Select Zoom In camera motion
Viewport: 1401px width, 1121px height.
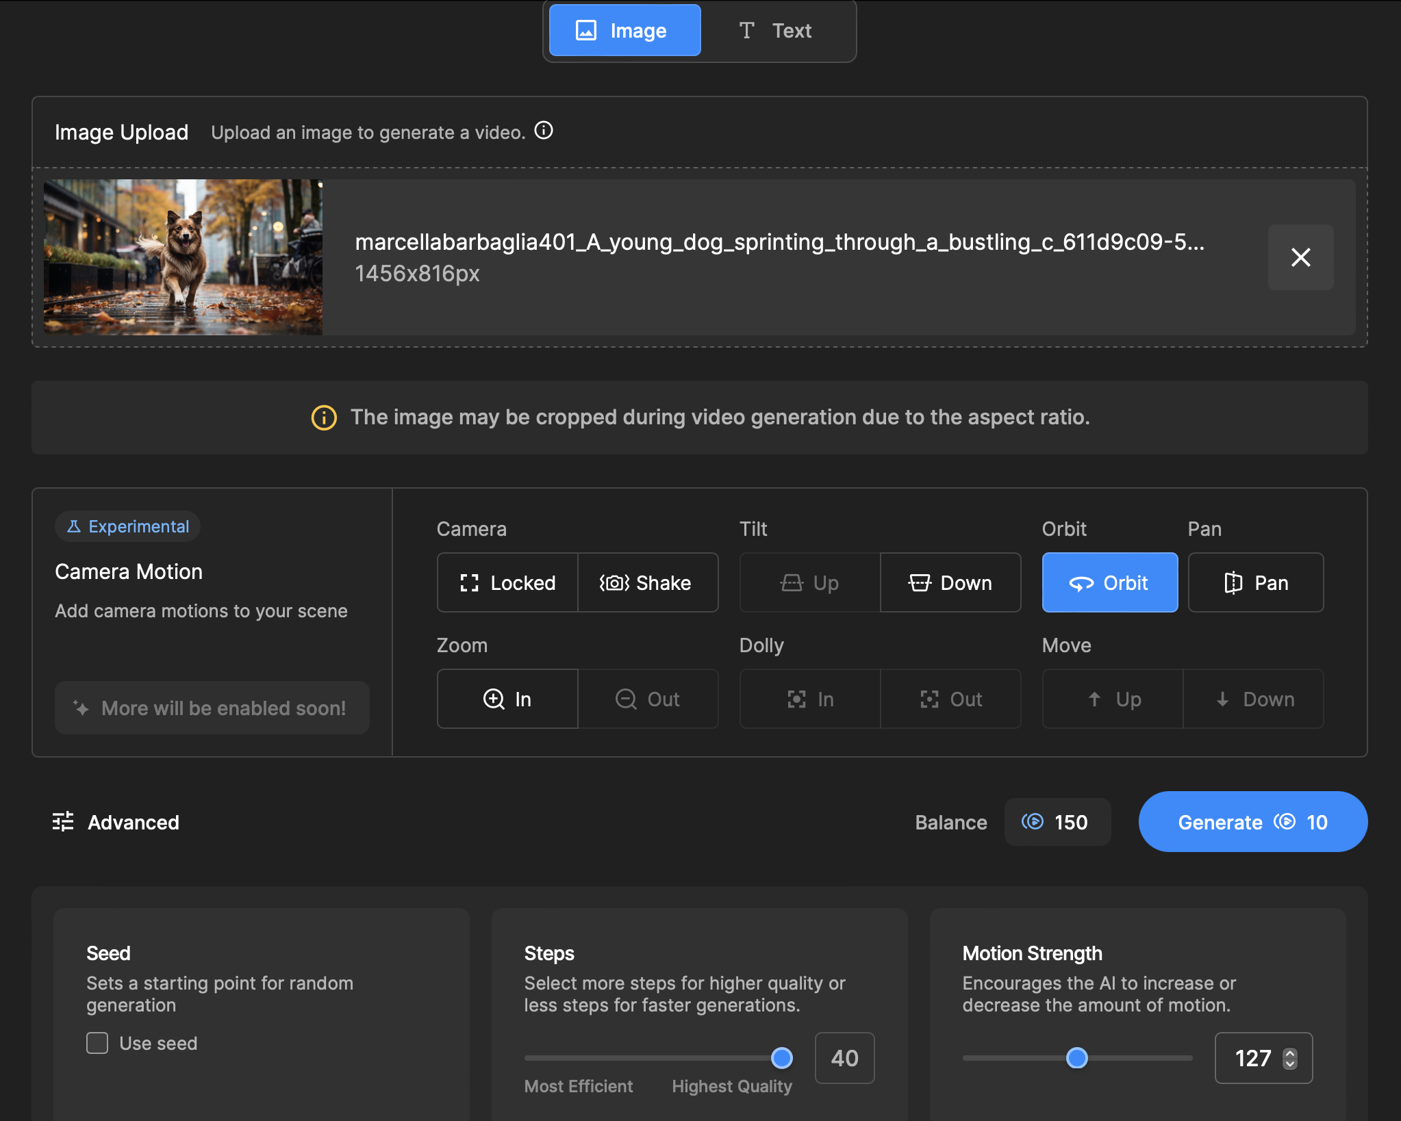pos(507,699)
